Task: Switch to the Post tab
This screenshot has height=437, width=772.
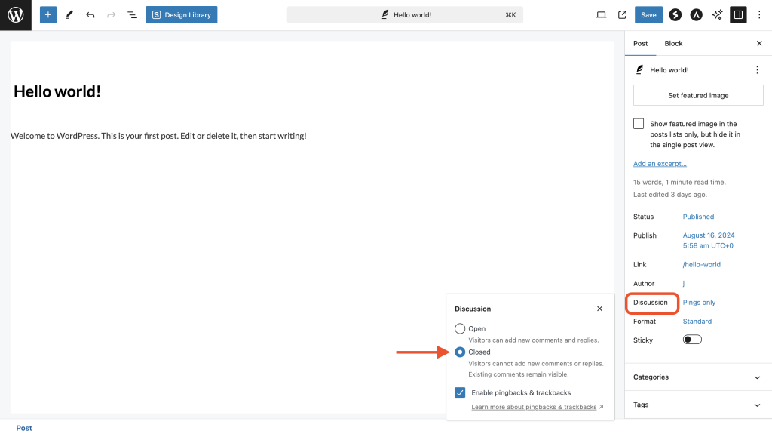Action: [641, 43]
